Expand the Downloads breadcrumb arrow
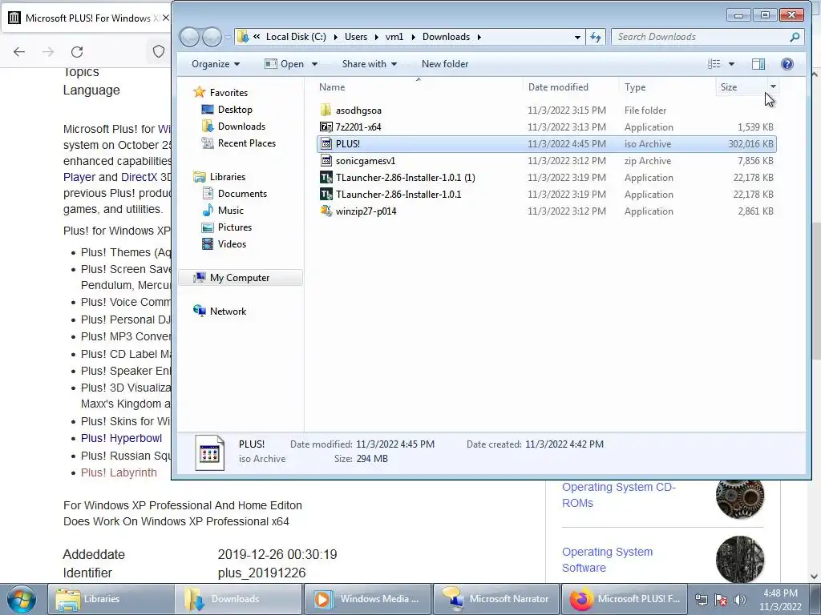821x615 pixels. (479, 37)
